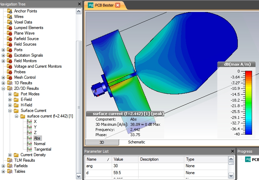Click the Description column header
The image size is (259, 180).
[161, 160]
